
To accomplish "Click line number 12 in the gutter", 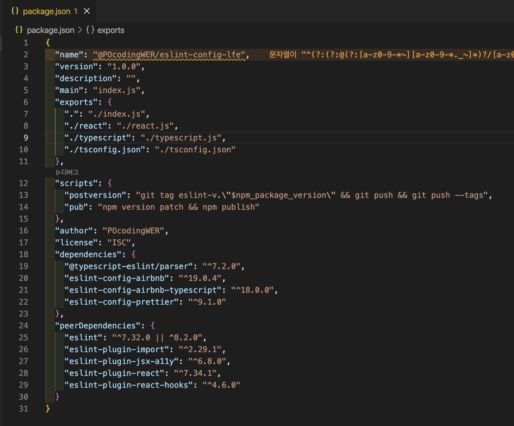I will point(23,183).
